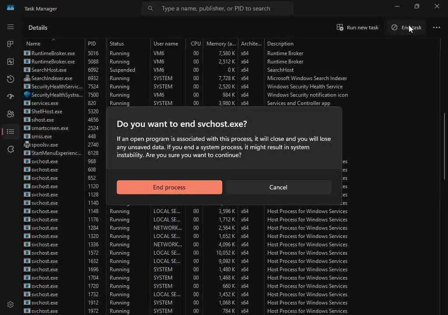Viewport: 448px width, 315px height.
Task: Open the Services page icon
Action: tap(10, 149)
